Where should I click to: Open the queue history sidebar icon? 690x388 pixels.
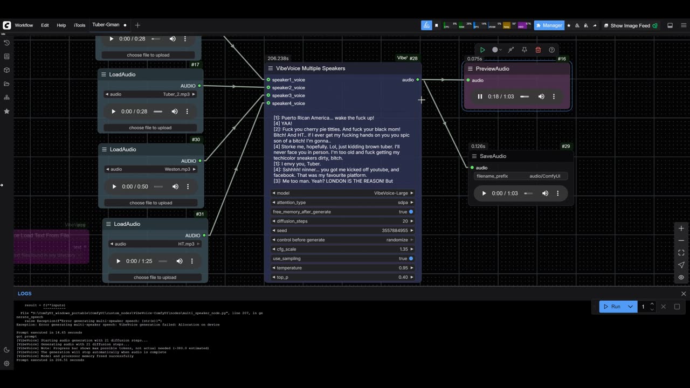[6, 43]
